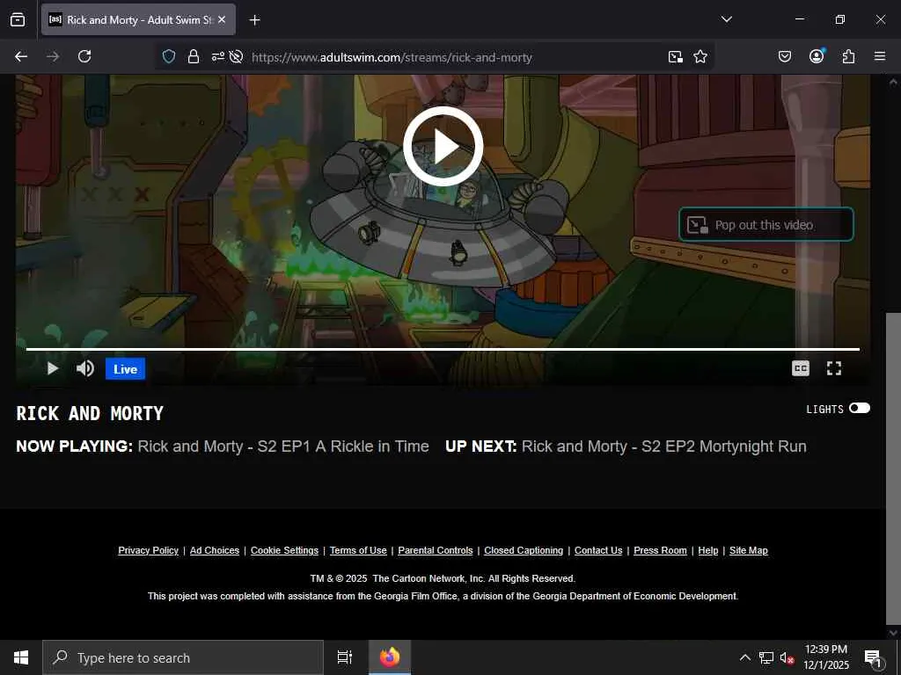Open the extensions puzzle icon
Viewport: 901px width, 675px height.
coord(848,56)
